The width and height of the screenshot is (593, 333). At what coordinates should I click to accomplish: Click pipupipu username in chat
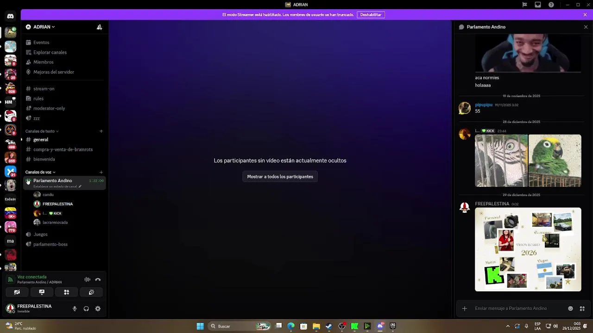pos(484,105)
